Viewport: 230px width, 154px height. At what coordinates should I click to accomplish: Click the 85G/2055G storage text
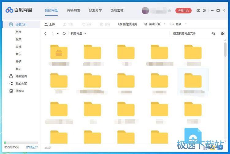click(x=12, y=147)
